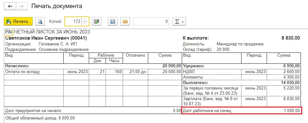
Task: Click the Копий number field
Action: 73,21
